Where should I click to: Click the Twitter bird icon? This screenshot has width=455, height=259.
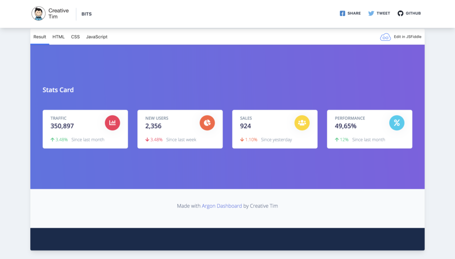point(371,13)
